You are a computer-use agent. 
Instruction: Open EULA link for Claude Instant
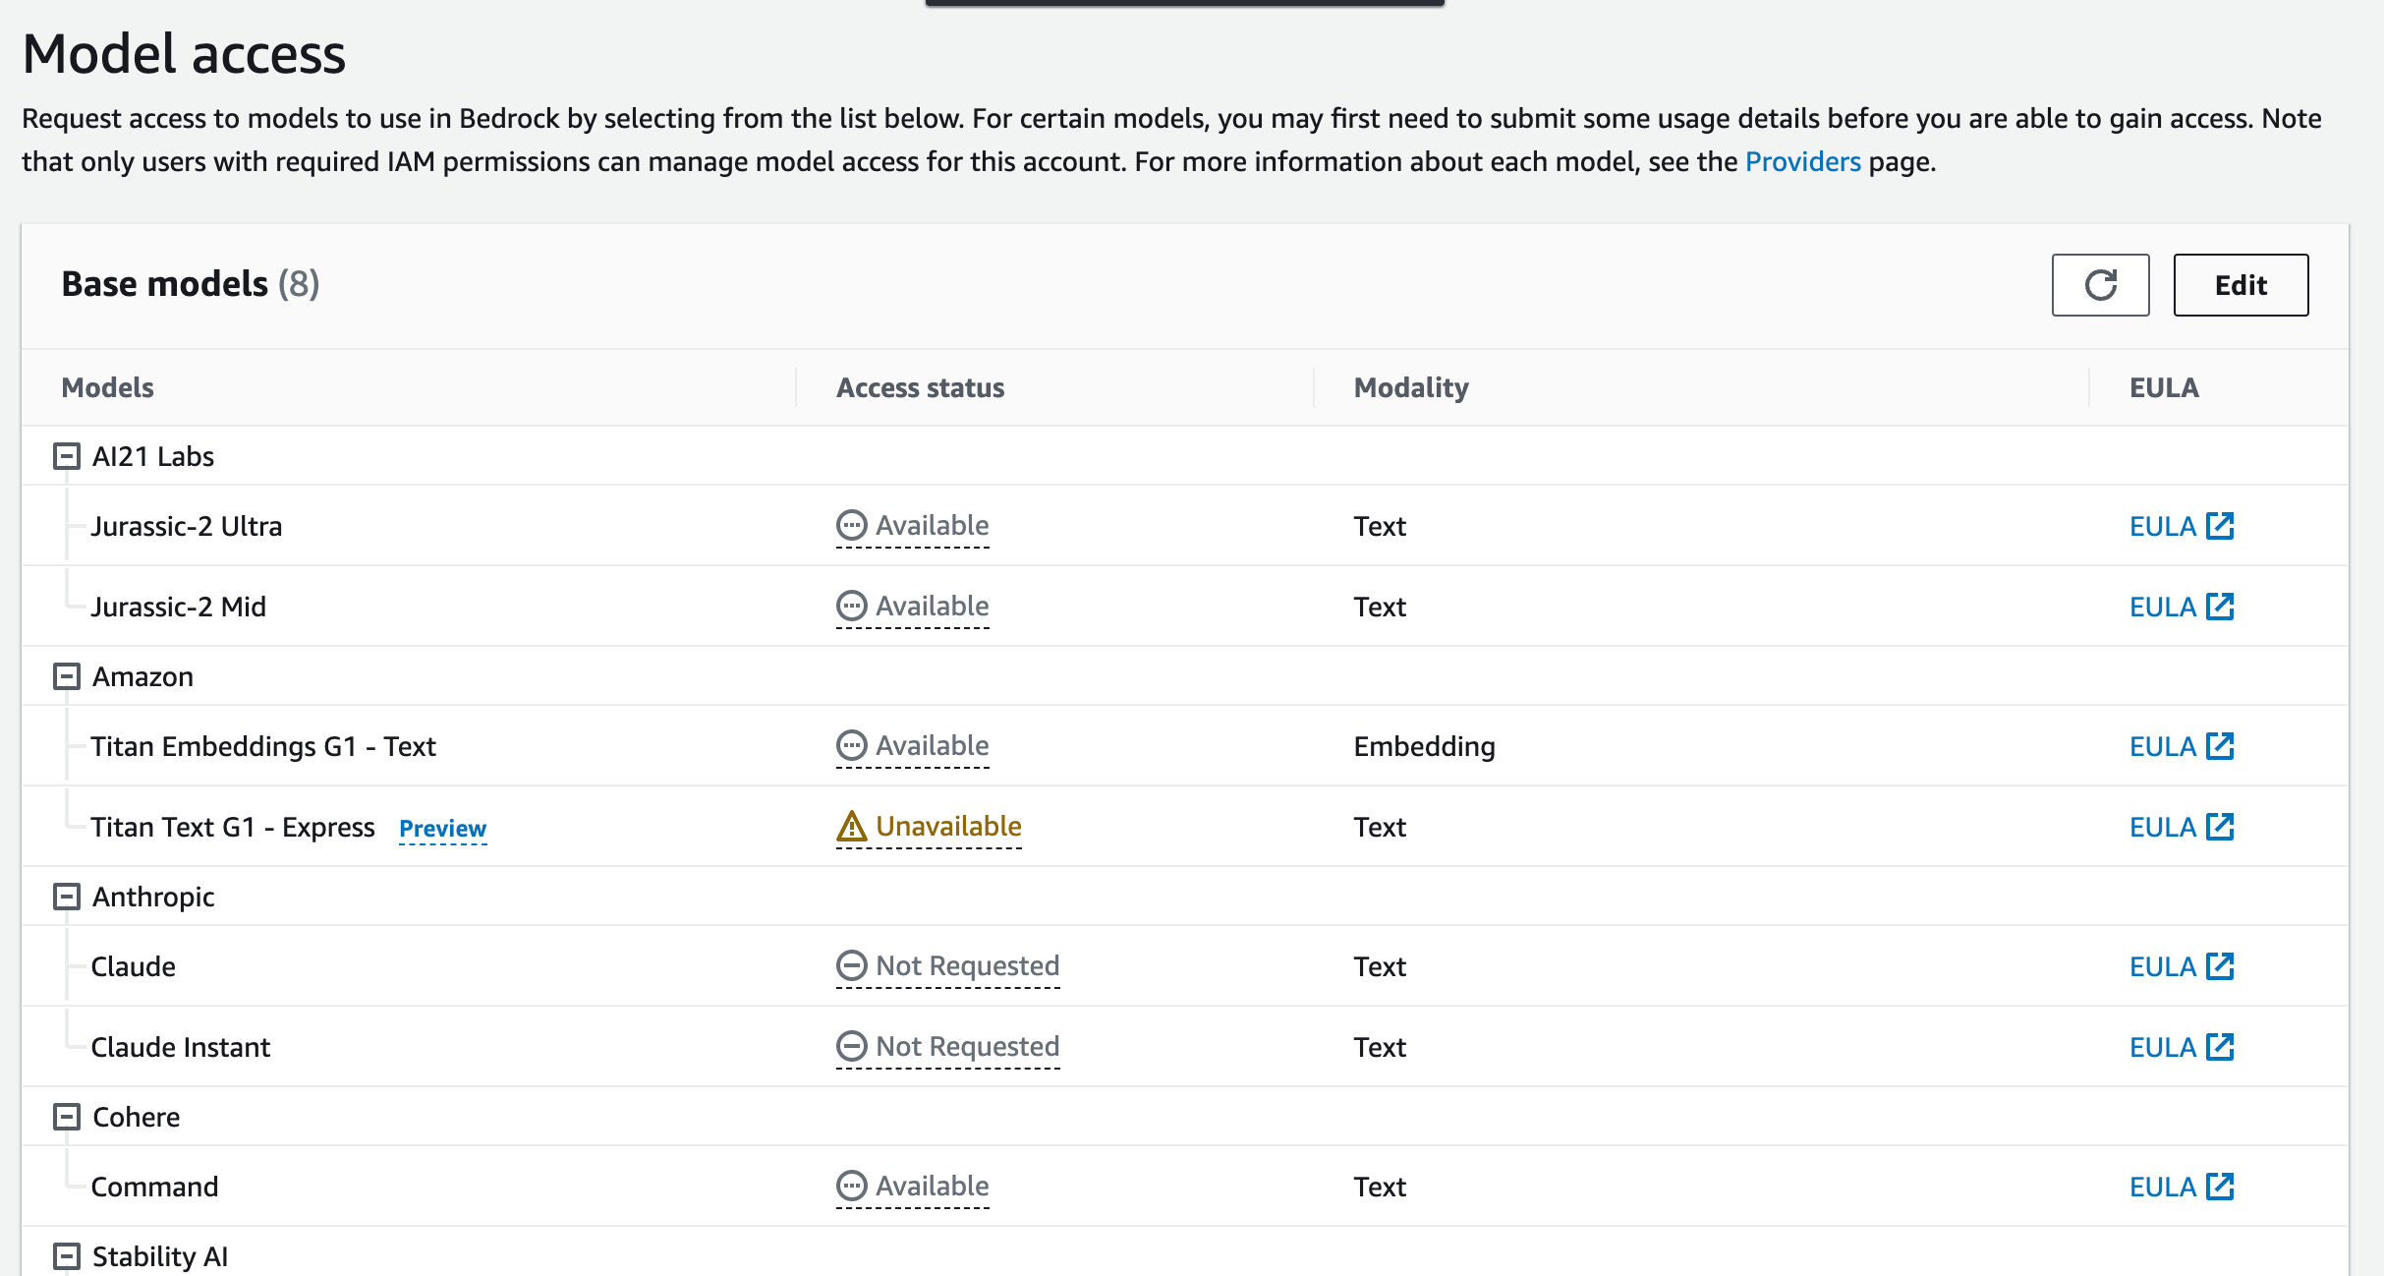(x=2182, y=1047)
